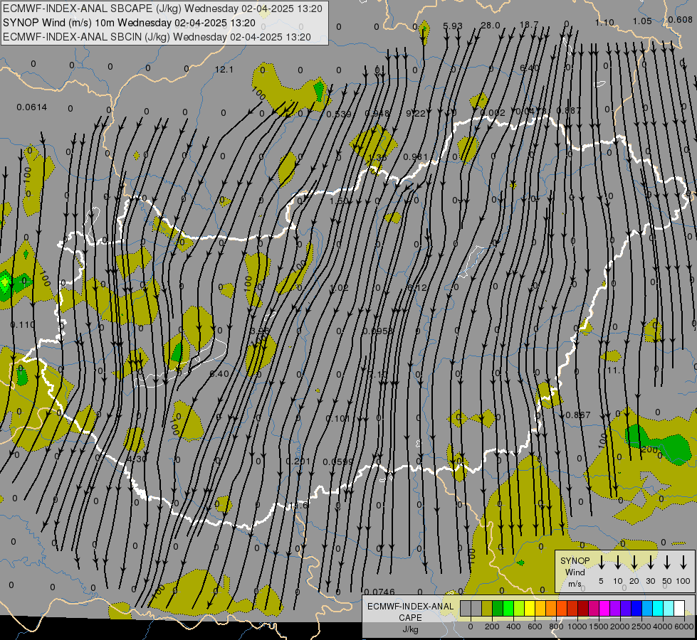
Task: Click the 1500 tick label on CAPE scale
Action: (598, 626)
